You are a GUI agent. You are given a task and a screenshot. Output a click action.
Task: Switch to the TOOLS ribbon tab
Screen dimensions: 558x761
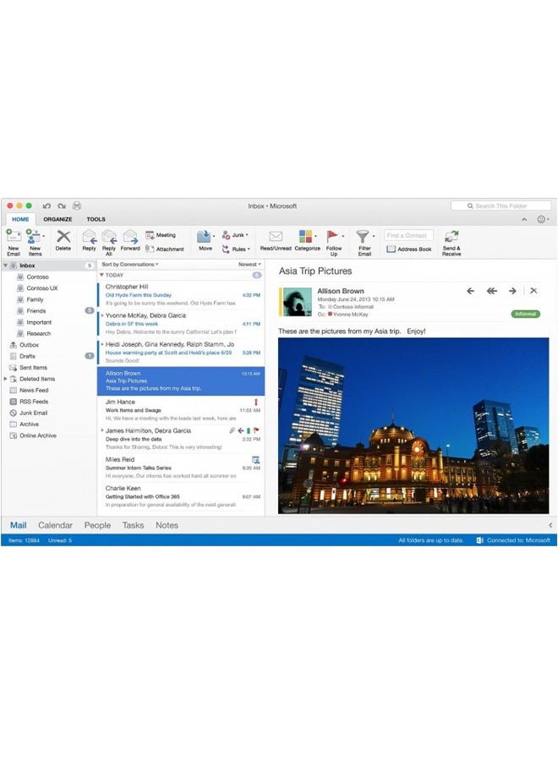(x=96, y=219)
